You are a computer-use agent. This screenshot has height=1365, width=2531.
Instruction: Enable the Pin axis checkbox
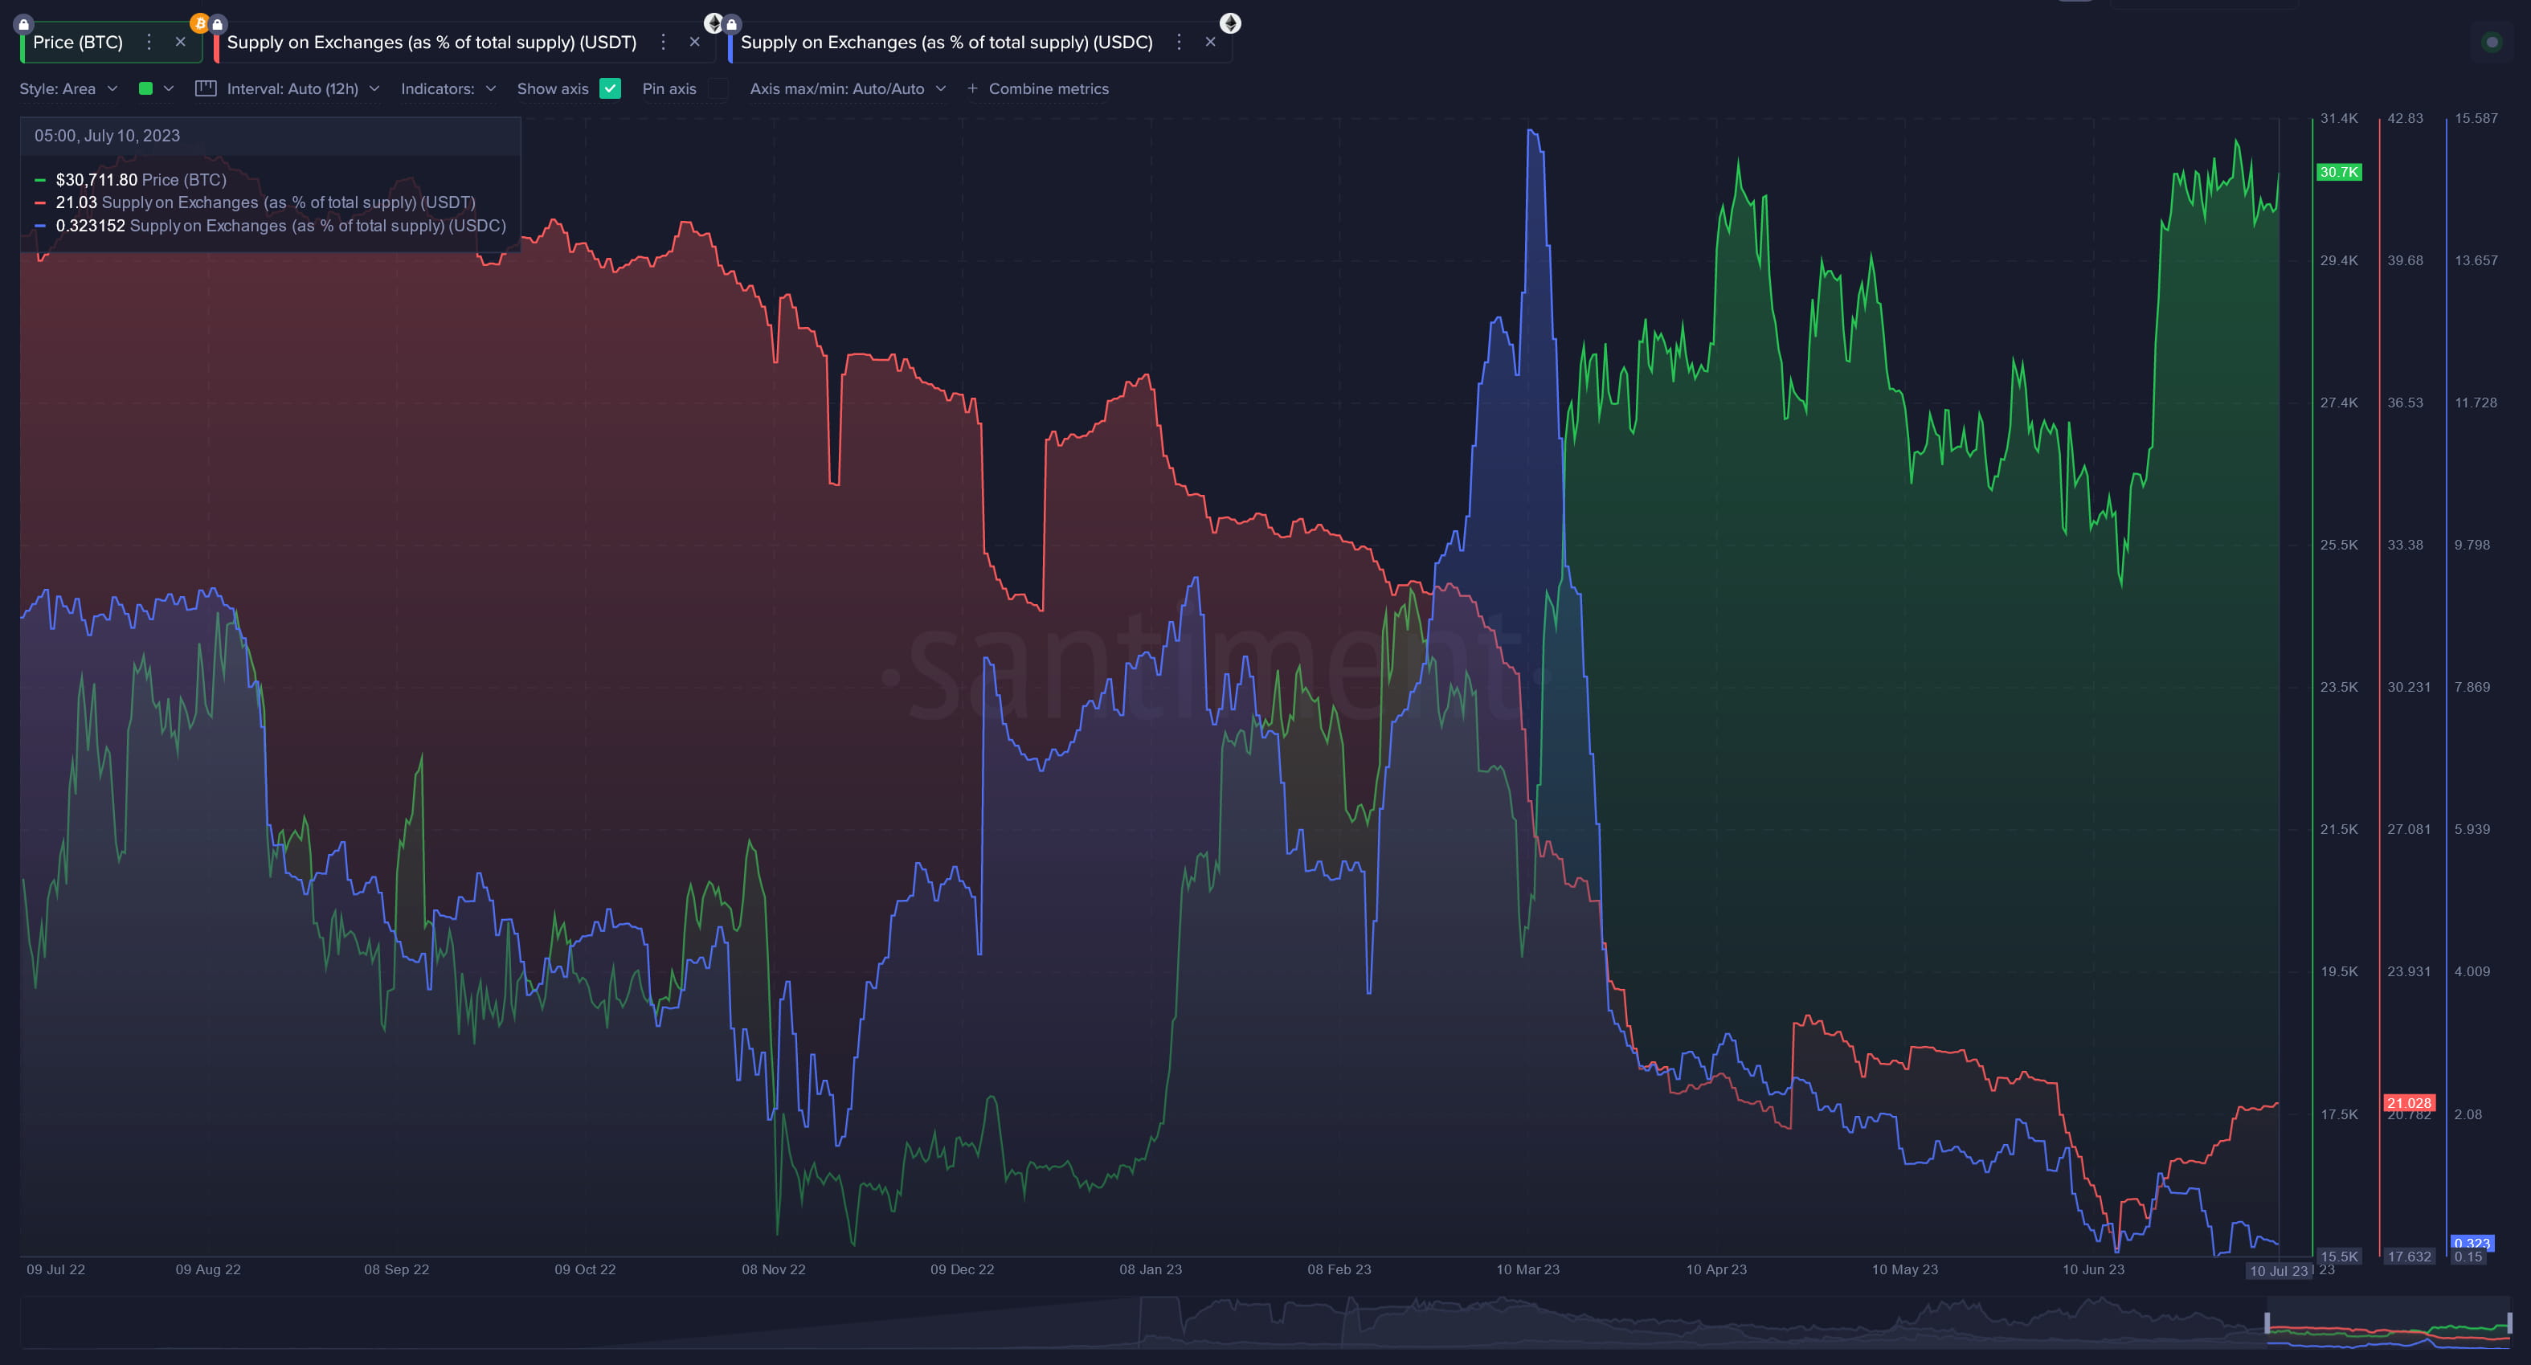(x=718, y=88)
